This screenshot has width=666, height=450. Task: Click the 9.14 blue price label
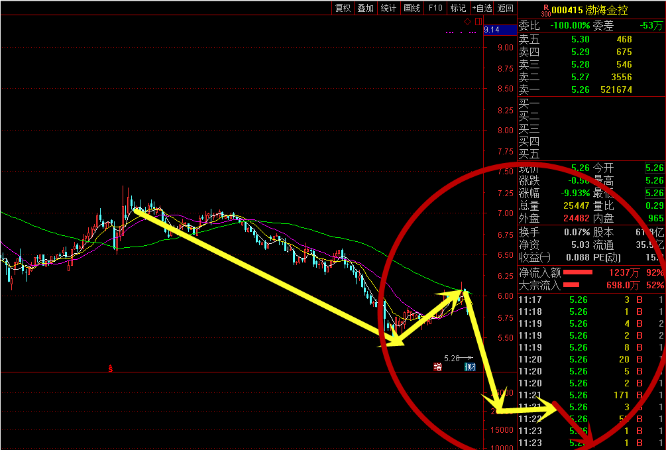point(492,30)
